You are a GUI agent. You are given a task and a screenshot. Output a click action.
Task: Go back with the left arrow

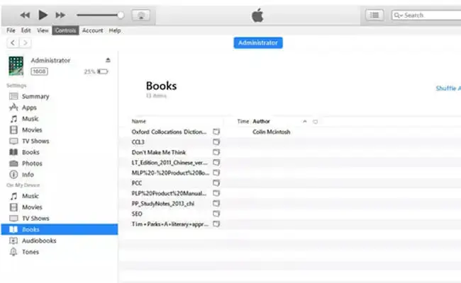point(13,43)
